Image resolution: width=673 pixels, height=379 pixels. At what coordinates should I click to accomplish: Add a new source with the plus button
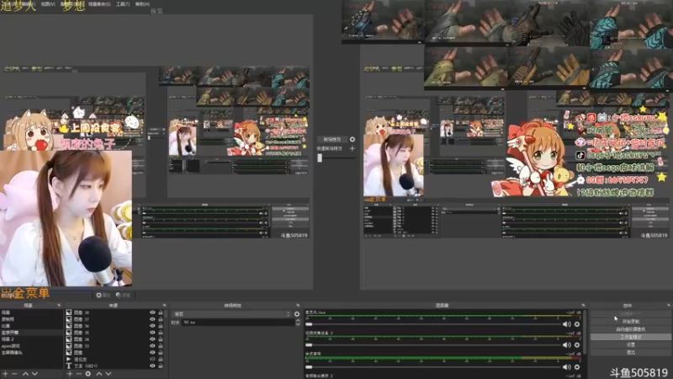(x=70, y=374)
